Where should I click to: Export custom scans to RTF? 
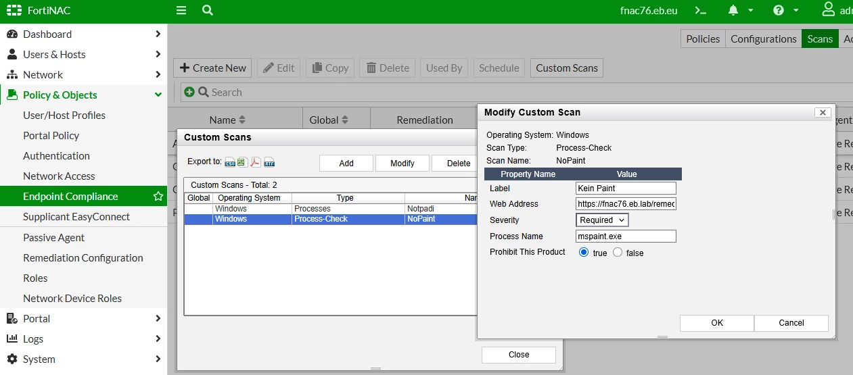coord(269,162)
